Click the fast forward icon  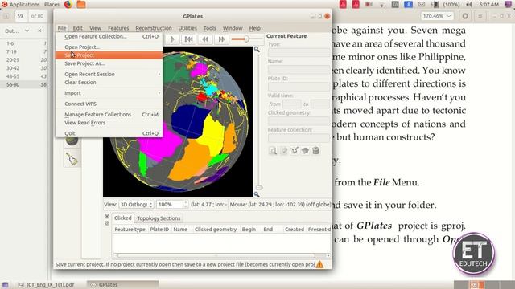tap(221, 39)
